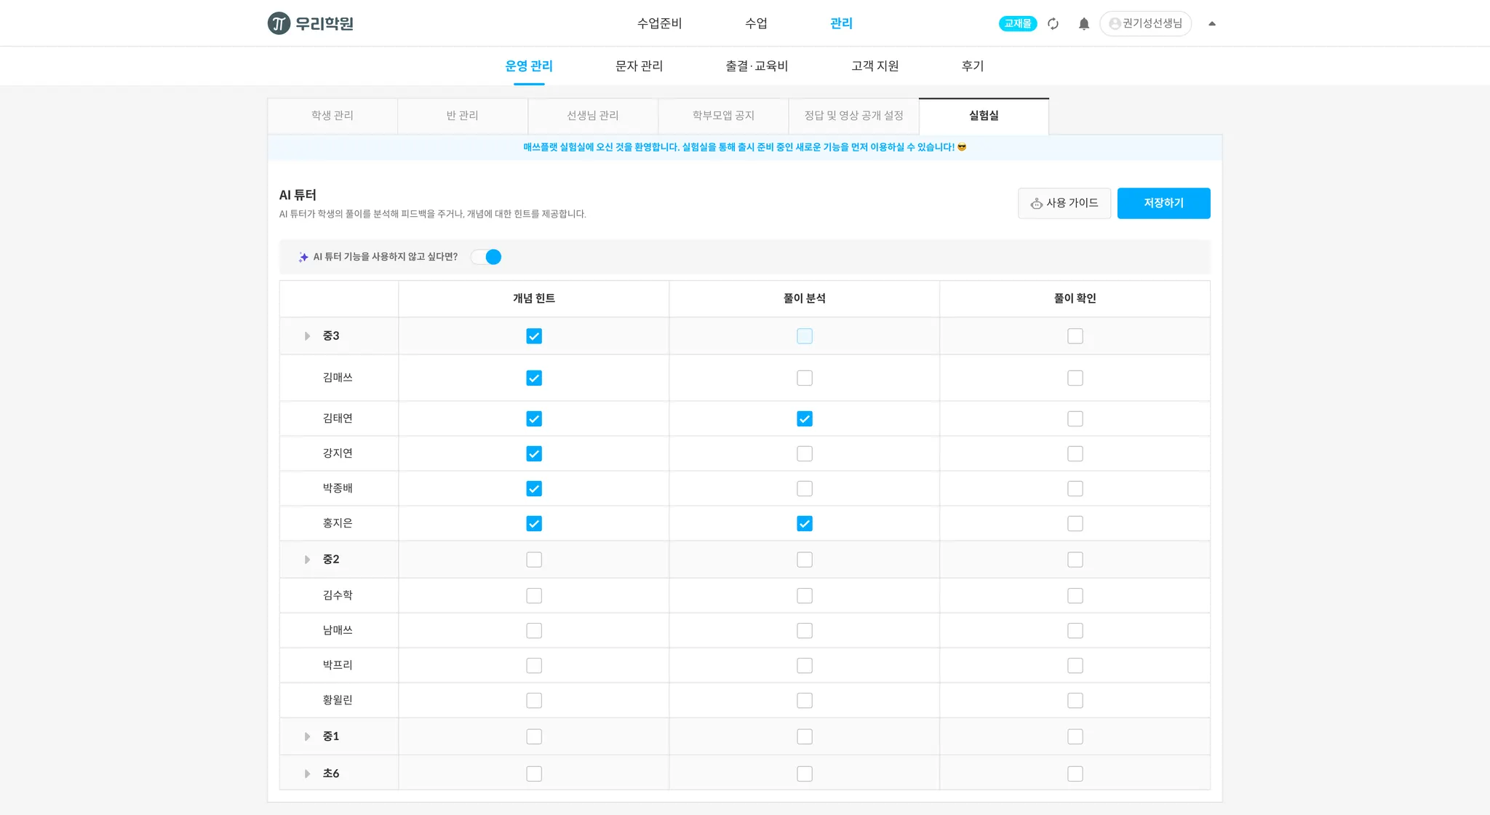This screenshot has height=815, width=1490.
Task: Click the robot icon in 사용 가이드
Action: [1036, 204]
